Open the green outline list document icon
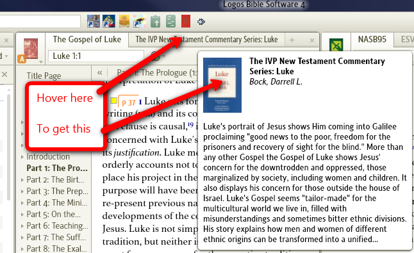 (171, 21)
